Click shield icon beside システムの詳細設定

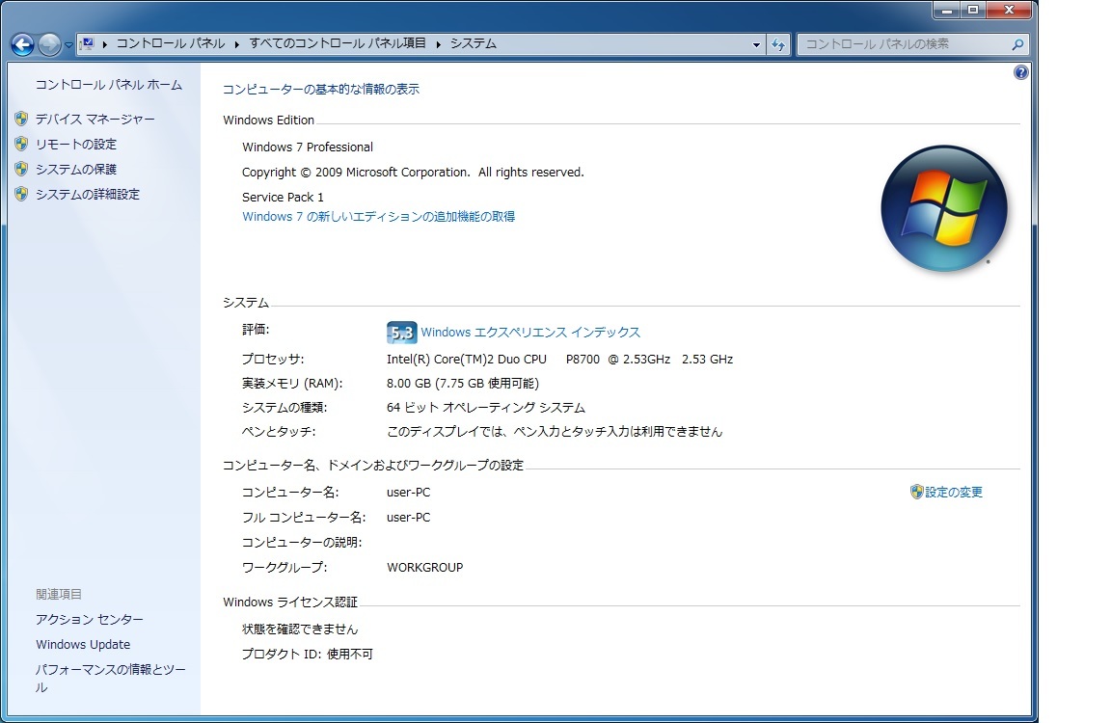pos(21,194)
